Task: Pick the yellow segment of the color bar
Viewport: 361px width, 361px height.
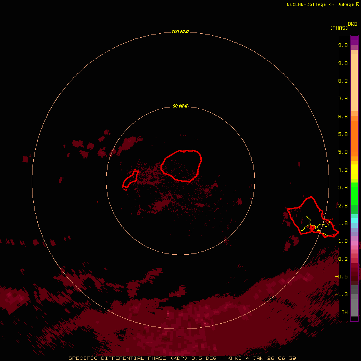Action: 354,172
